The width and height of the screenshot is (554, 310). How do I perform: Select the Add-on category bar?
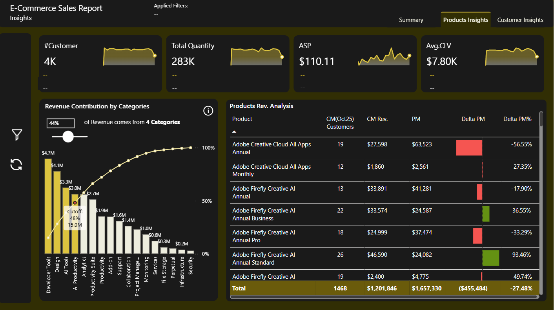(x=110, y=235)
